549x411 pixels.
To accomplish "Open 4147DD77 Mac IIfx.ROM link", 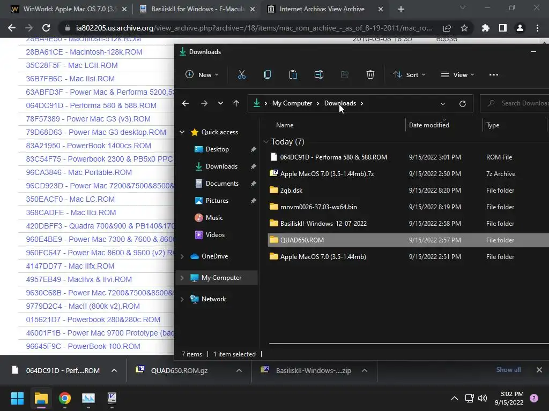I will pyautogui.click(x=70, y=266).
